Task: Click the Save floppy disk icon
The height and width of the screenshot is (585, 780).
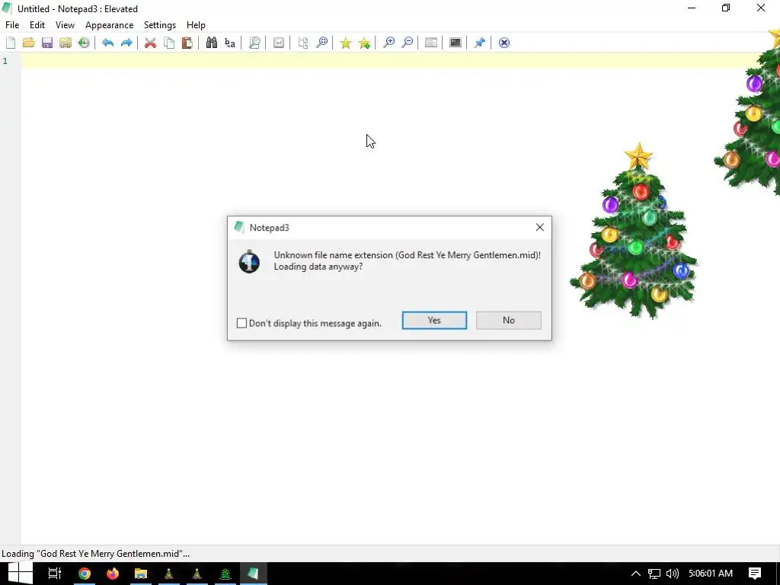Action: click(x=47, y=43)
